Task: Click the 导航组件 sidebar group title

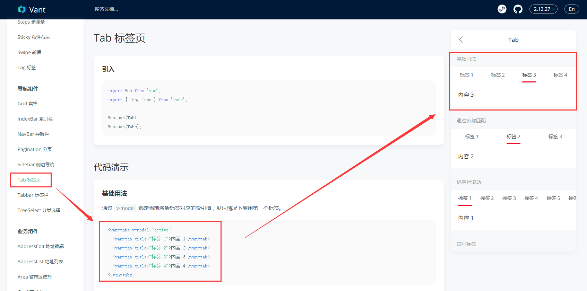Action: coord(28,88)
